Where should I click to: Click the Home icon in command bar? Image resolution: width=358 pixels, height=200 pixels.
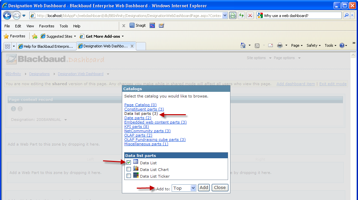point(243,45)
